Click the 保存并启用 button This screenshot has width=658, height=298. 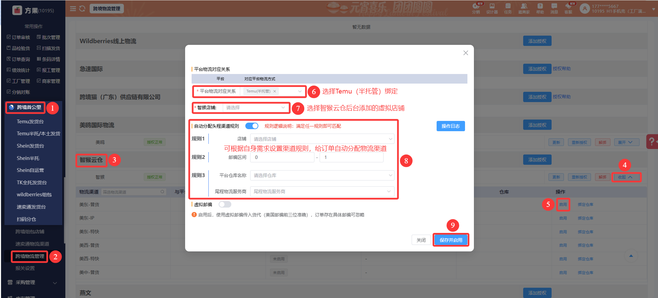coord(451,240)
